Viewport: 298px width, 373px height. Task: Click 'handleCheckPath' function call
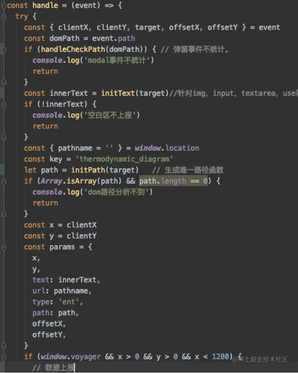point(73,49)
